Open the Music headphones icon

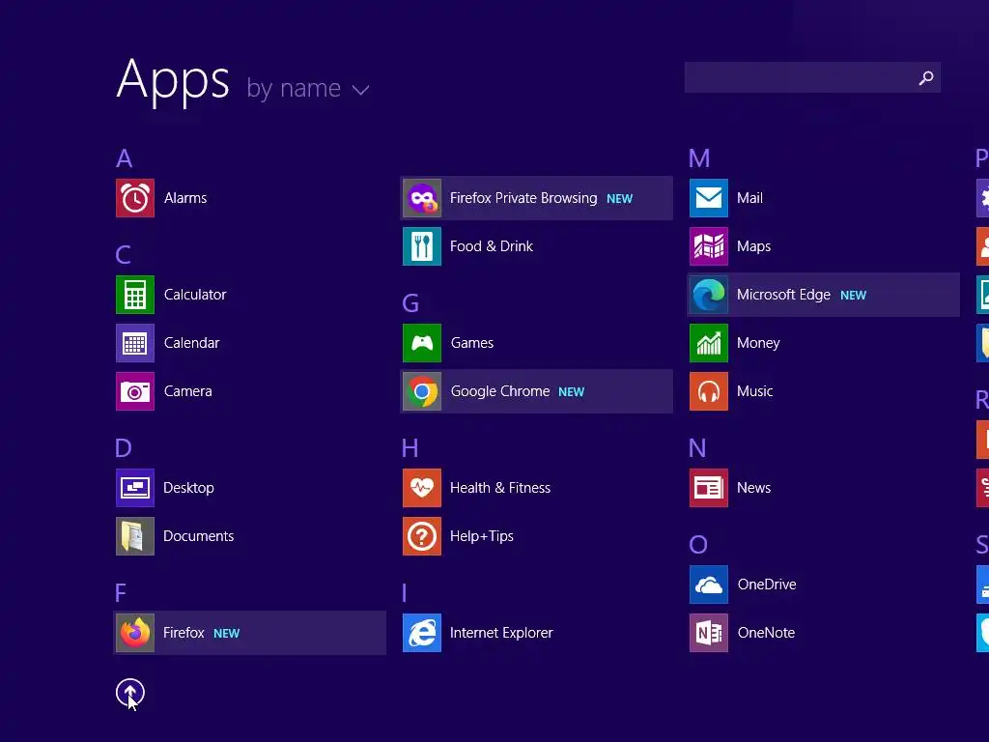709,391
